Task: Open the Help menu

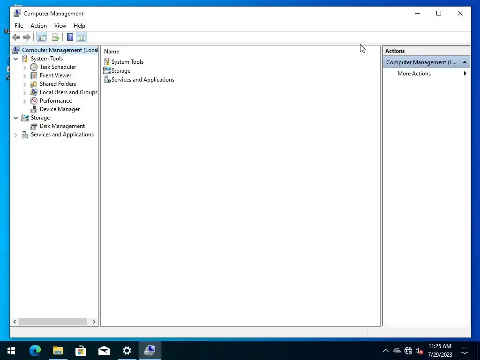Action: click(x=79, y=26)
